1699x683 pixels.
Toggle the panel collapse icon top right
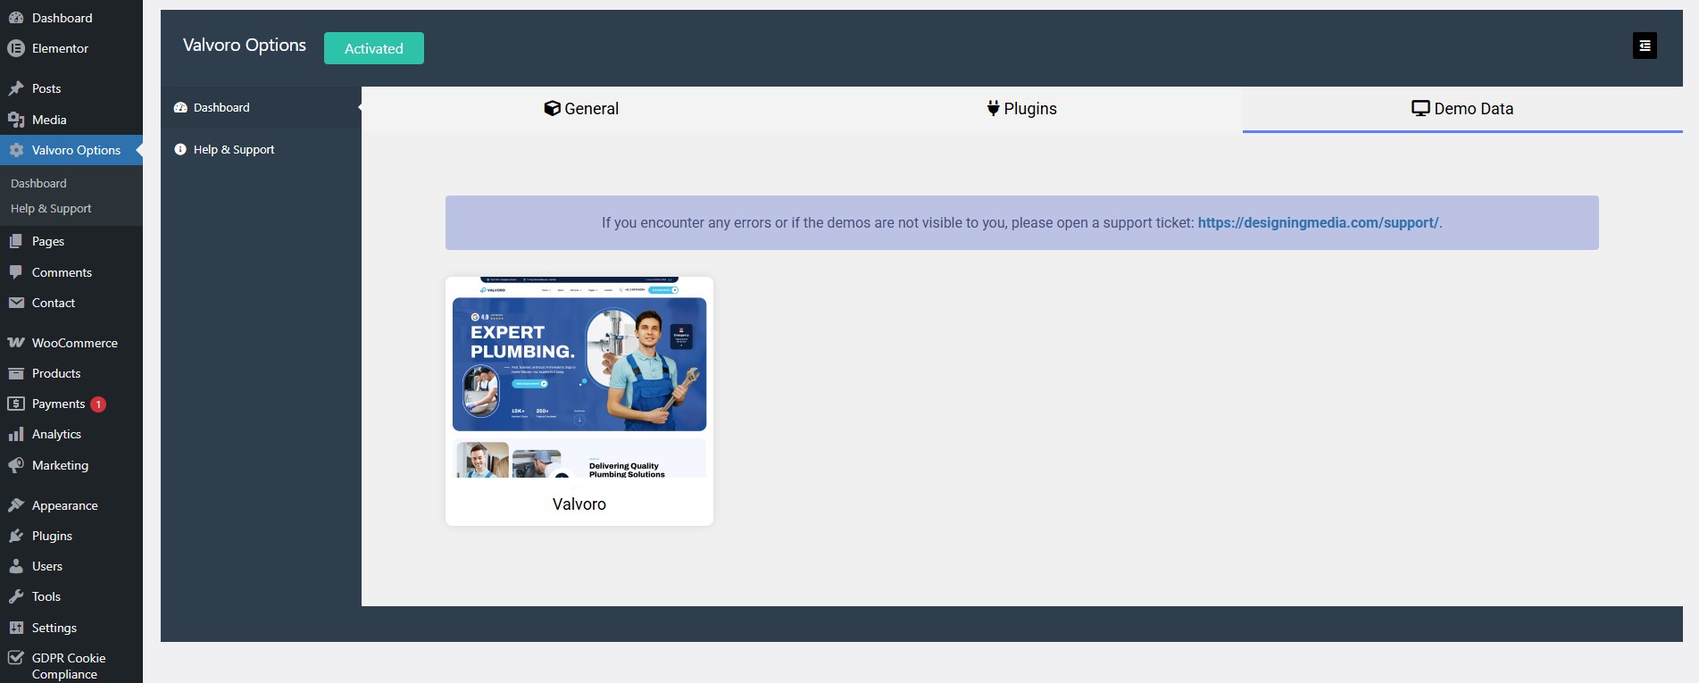tap(1645, 46)
